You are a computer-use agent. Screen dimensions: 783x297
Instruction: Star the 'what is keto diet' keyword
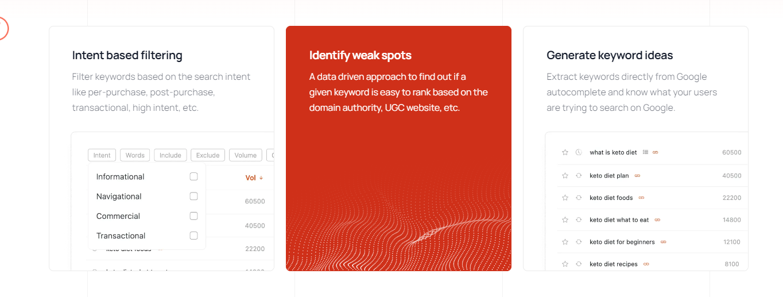click(x=565, y=153)
